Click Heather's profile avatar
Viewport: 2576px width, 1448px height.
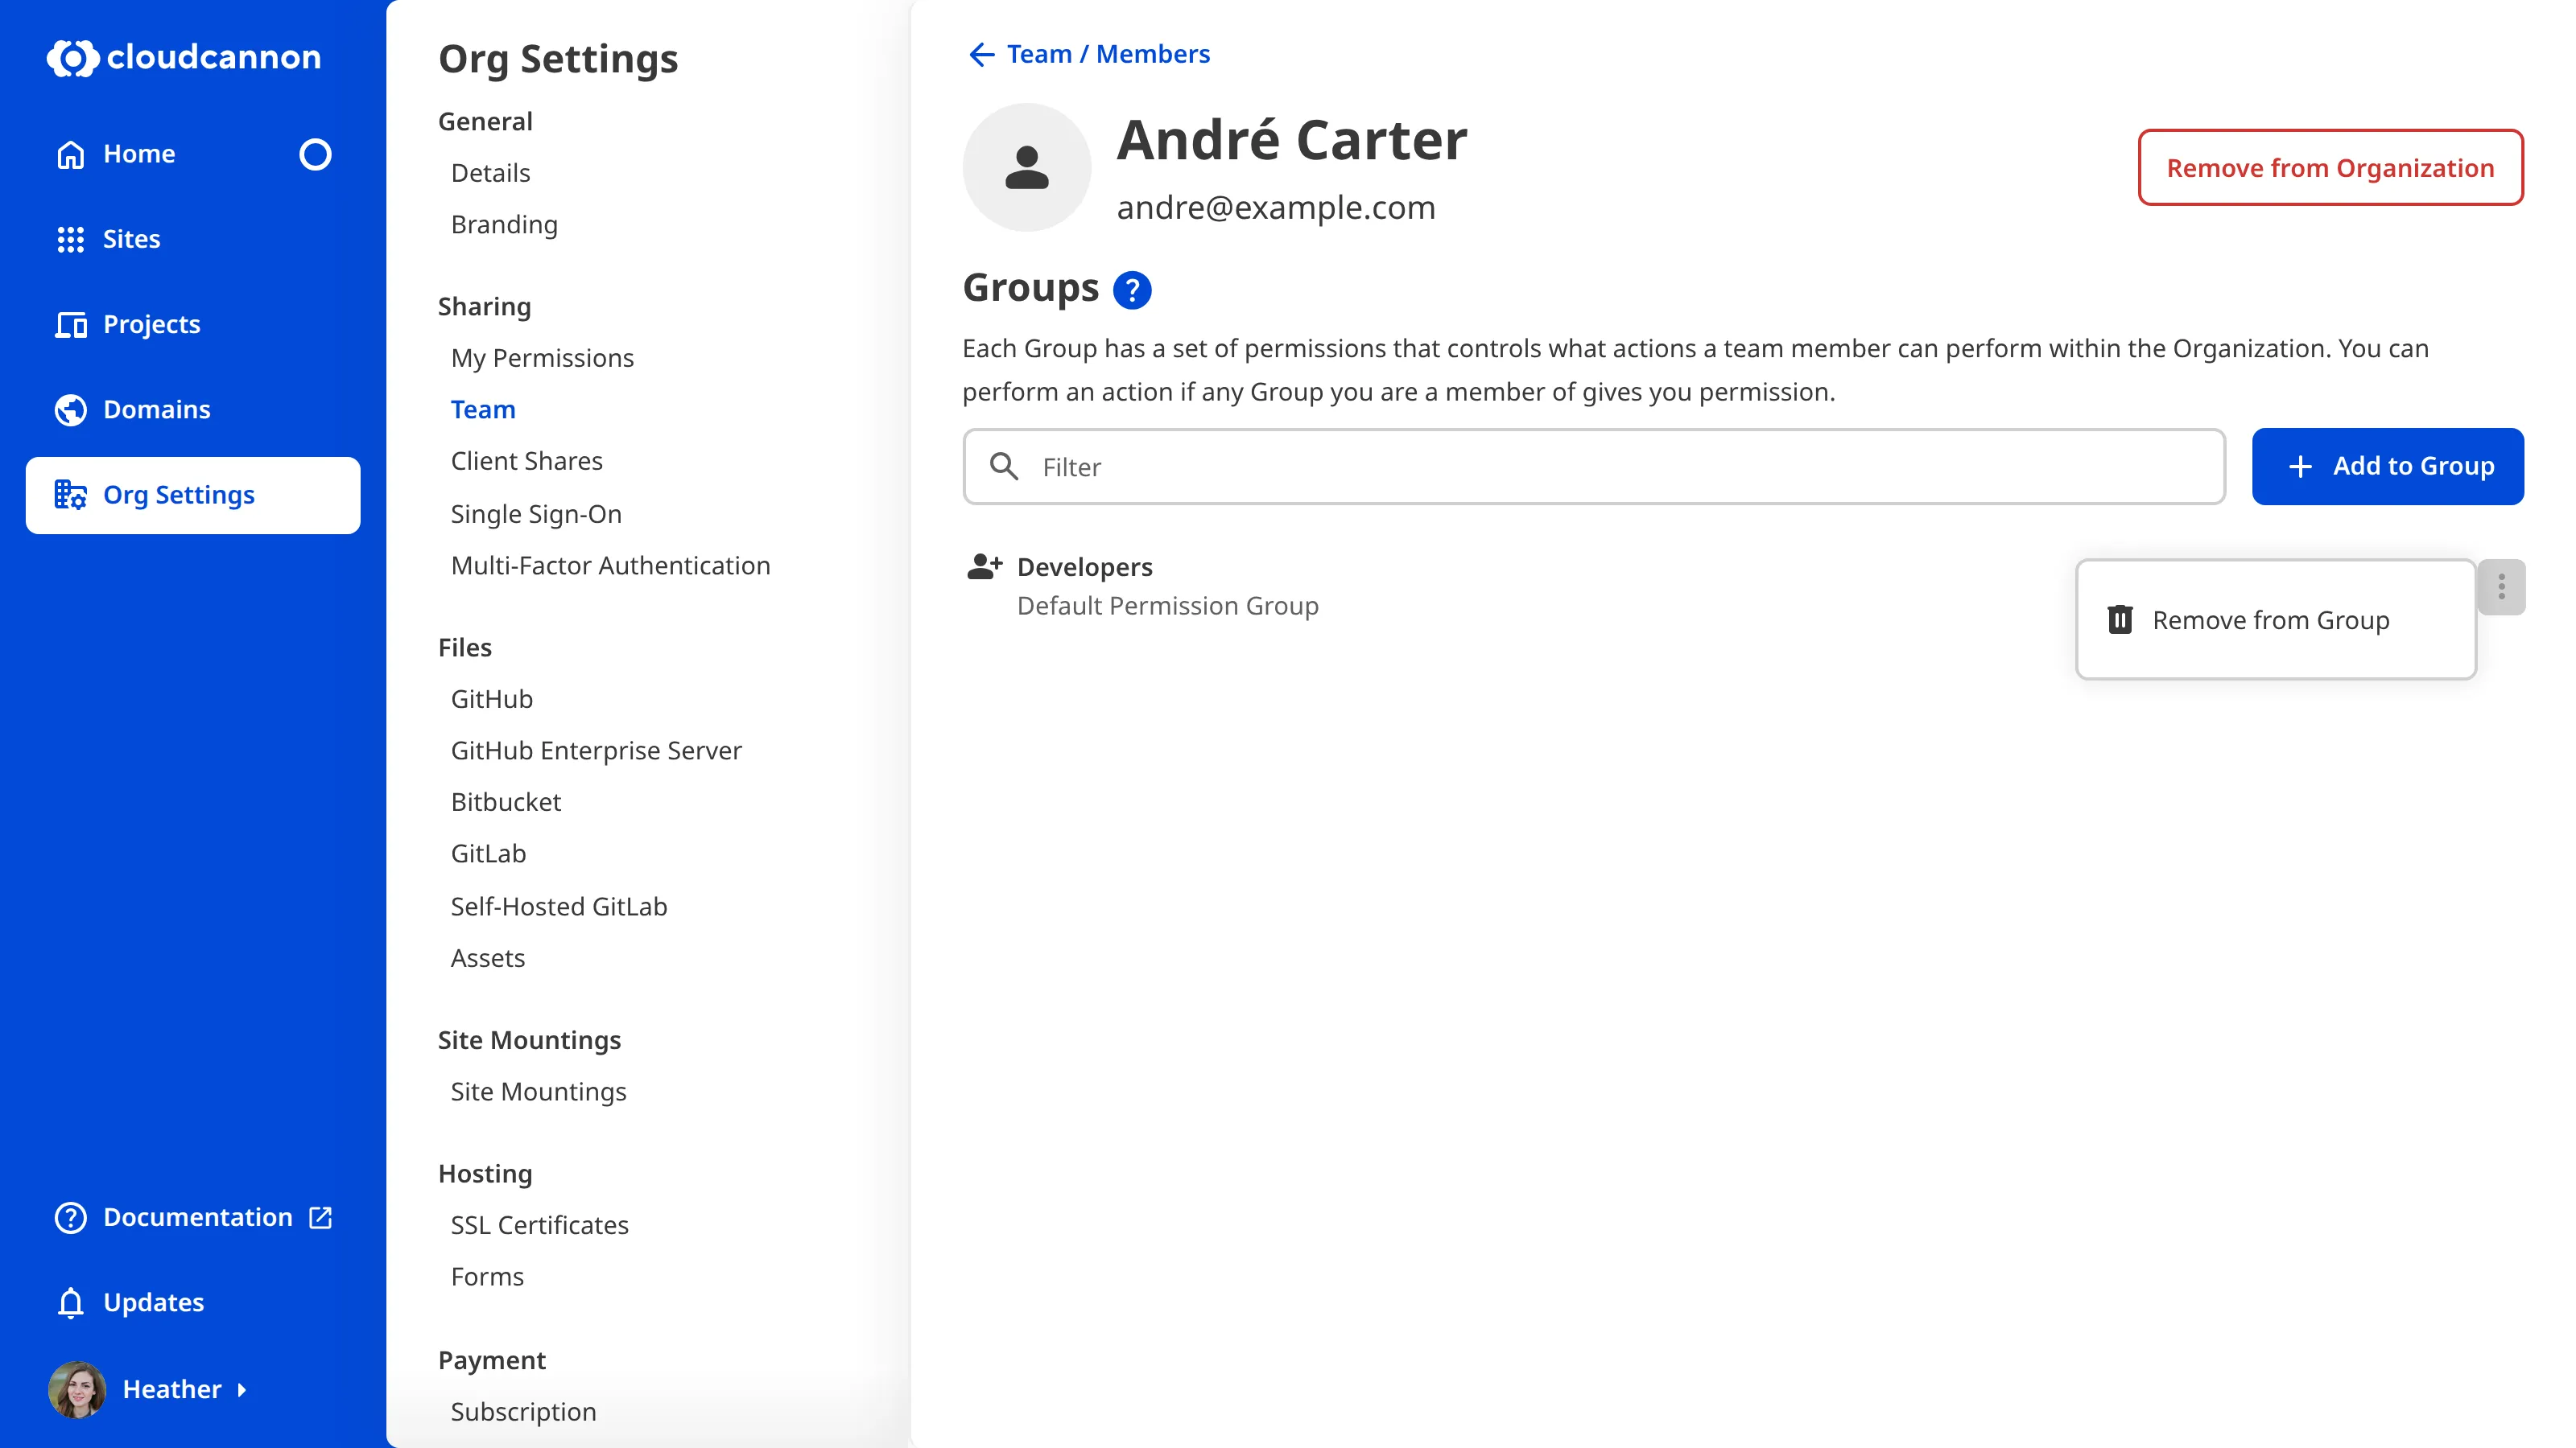77,1389
